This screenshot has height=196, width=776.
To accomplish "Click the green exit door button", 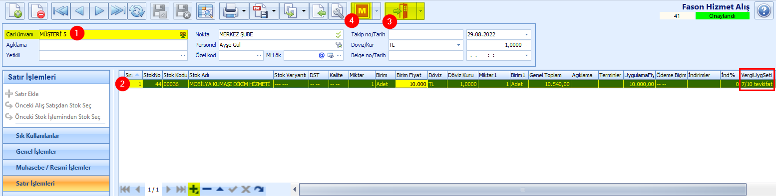I will click(400, 11).
